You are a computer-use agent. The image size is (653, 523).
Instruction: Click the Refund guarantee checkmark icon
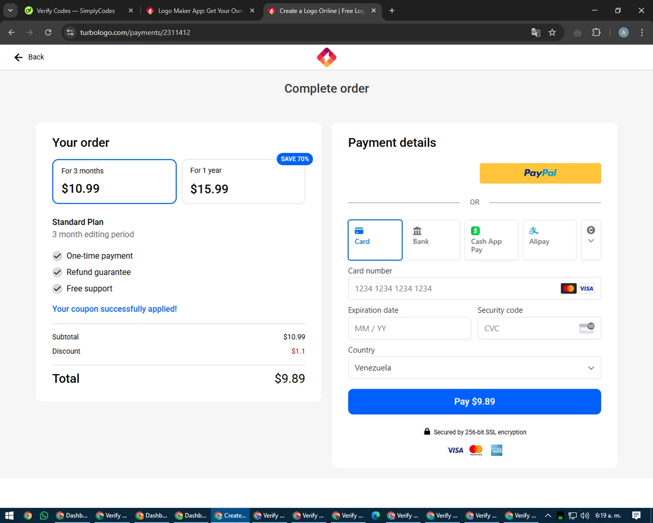click(57, 272)
